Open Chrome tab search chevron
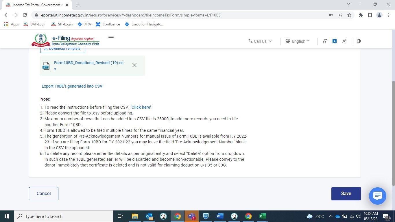The image size is (395, 222). (348, 4)
